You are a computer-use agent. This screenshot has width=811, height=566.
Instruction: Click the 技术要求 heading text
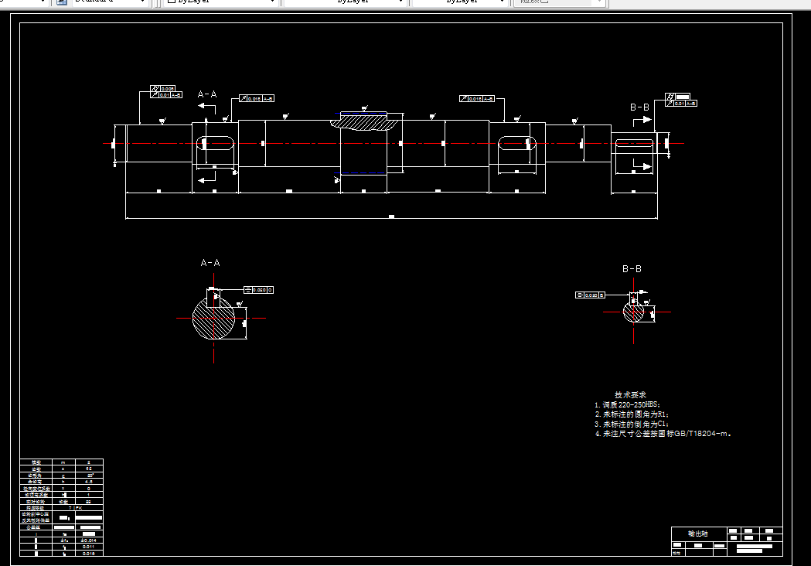pos(630,395)
